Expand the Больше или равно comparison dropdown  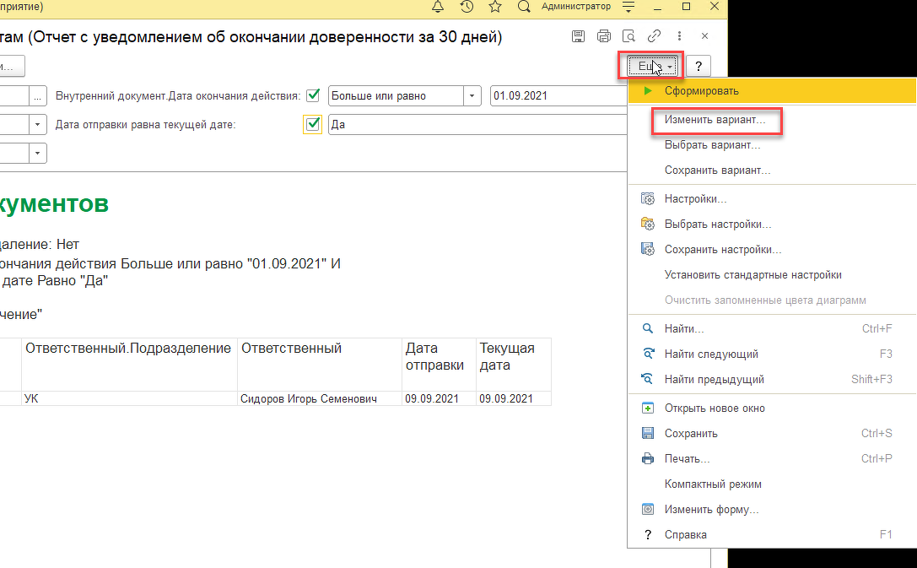[472, 96]
